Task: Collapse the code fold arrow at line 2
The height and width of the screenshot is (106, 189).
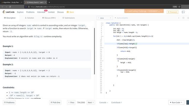Action: point(103,25)
